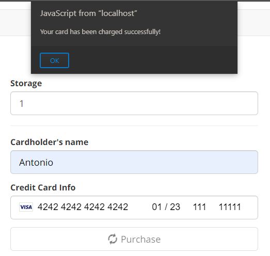Click the CVC field showing 111

tap(199, 207)
